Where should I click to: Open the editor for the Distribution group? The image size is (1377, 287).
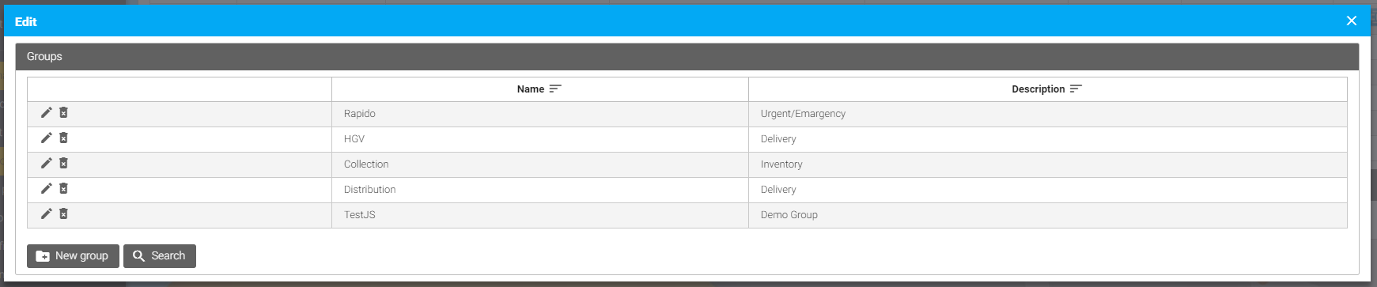[47, 189]
